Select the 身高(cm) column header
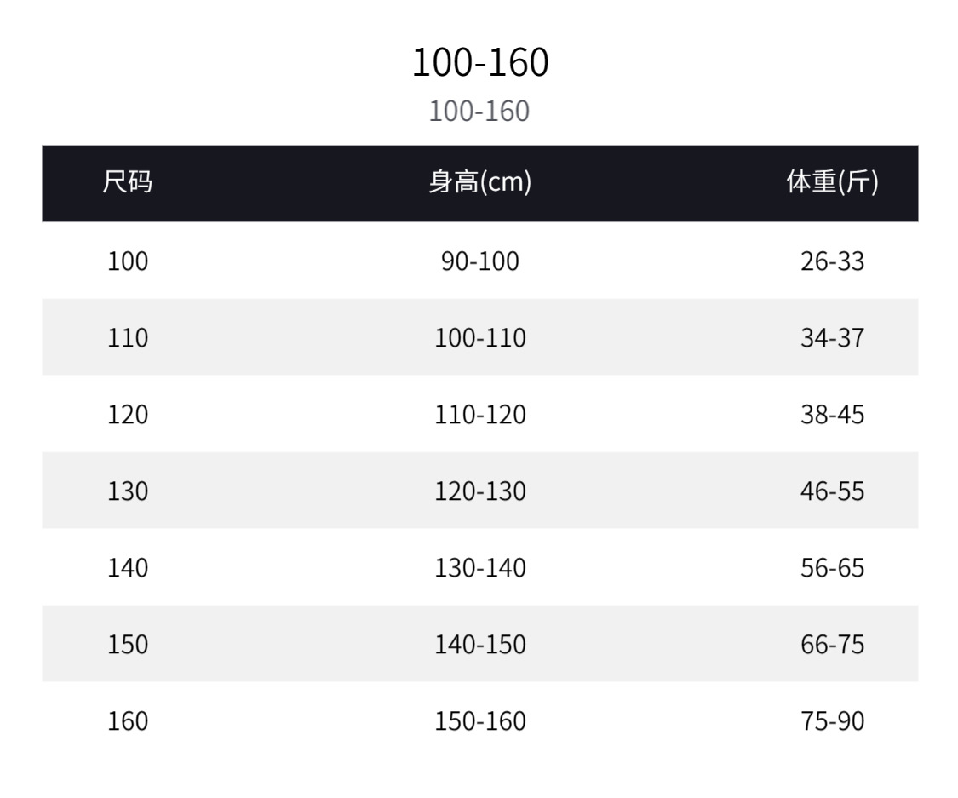This screenshot has width=958, height=798. (479, 182)
